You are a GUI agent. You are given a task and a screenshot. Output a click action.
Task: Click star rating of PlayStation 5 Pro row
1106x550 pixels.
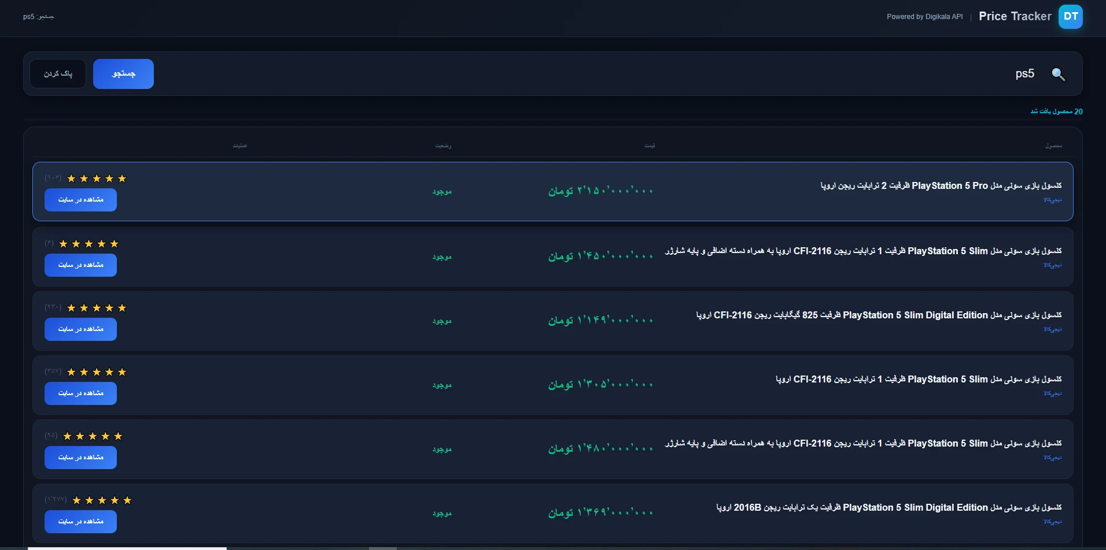tap(97, 179)
